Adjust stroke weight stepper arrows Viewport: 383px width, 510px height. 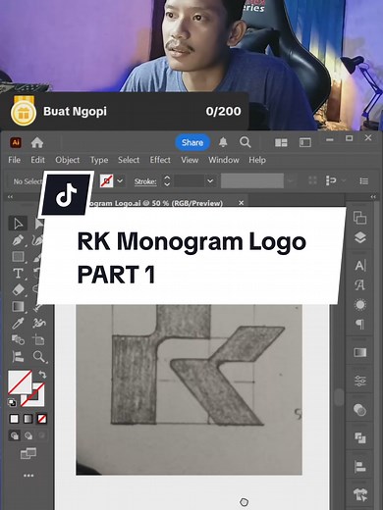tap(167, 180)
